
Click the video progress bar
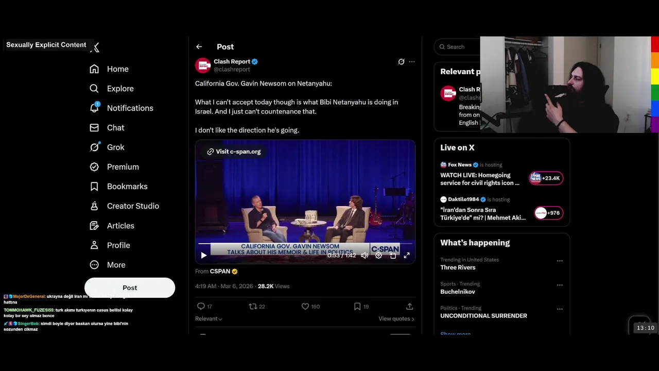pyautogui.click(x=305, y=243)
